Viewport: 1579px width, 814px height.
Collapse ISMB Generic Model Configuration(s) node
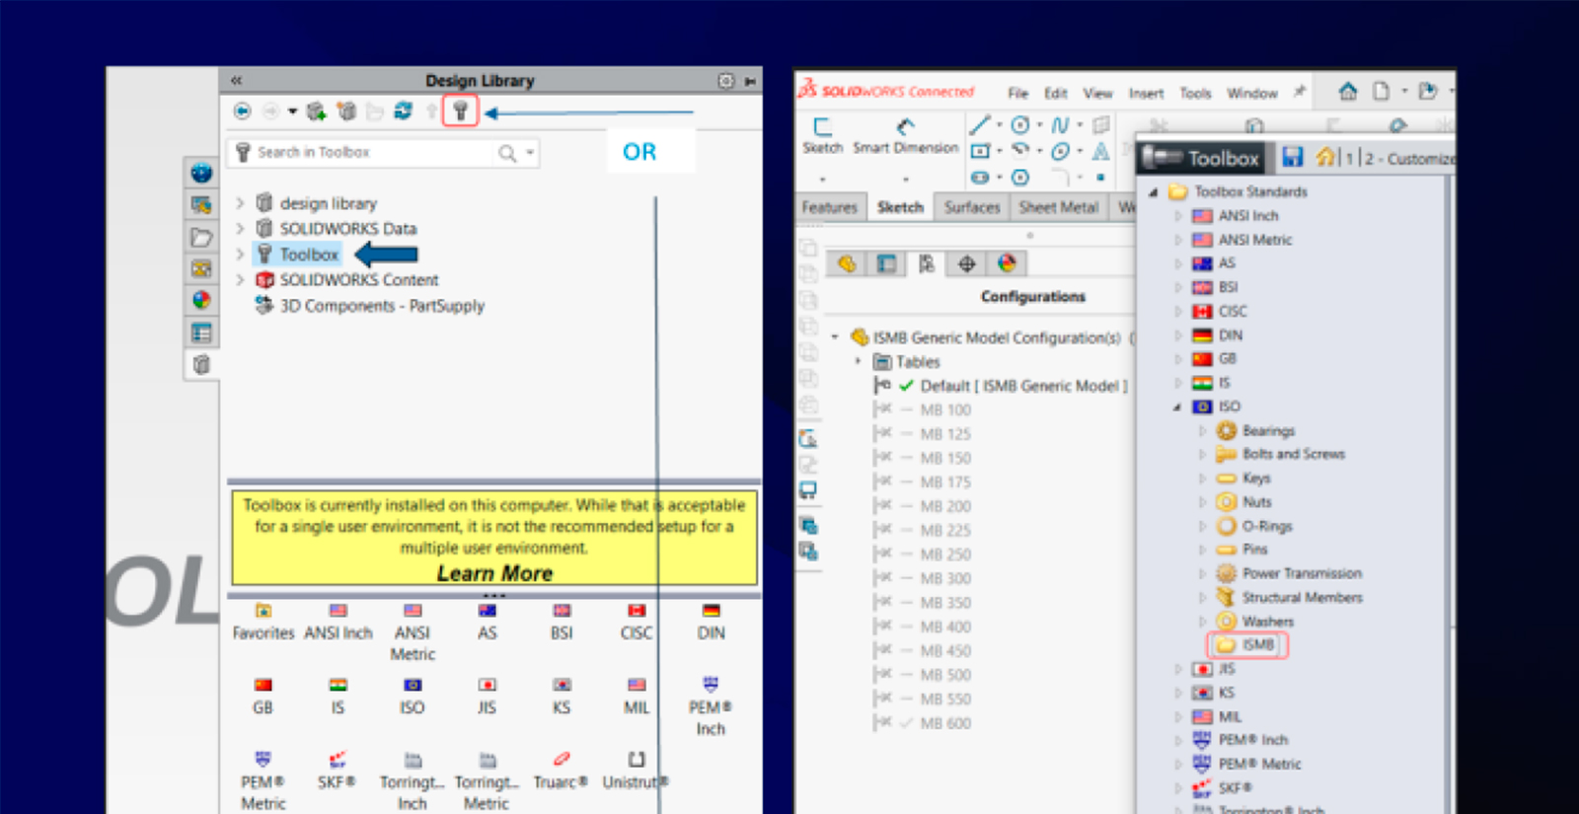tap(835, 337)
